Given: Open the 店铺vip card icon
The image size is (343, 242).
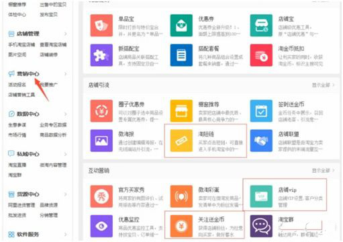Looking at the screenshot, I should (261, 196).
